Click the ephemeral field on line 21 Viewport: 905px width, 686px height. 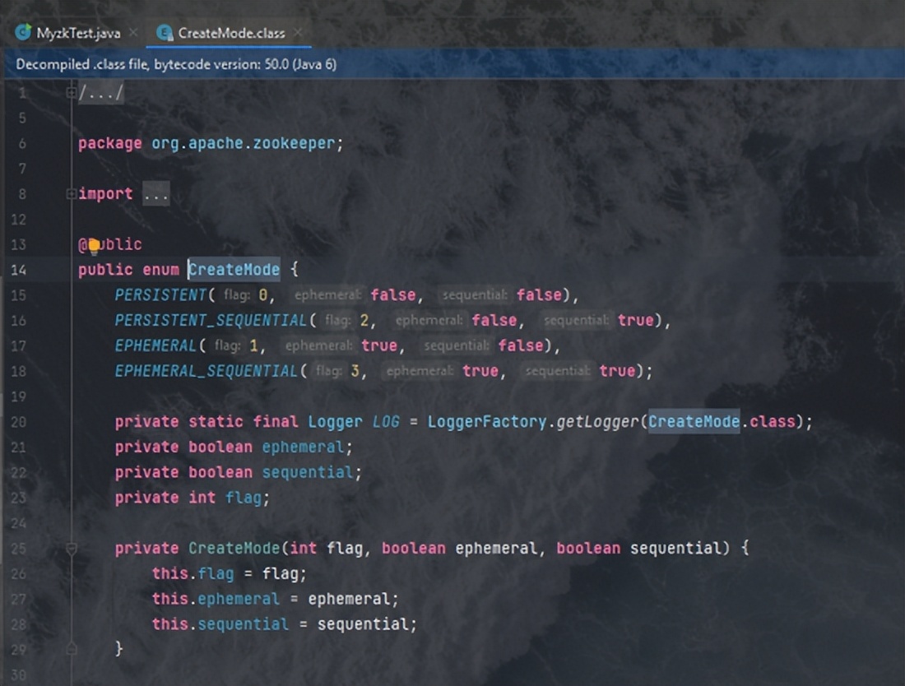(303, 447)
